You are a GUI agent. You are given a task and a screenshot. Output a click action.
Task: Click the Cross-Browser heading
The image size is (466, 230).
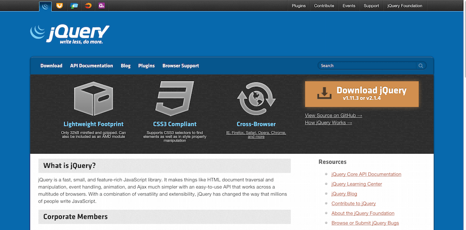tap(256, 124)
